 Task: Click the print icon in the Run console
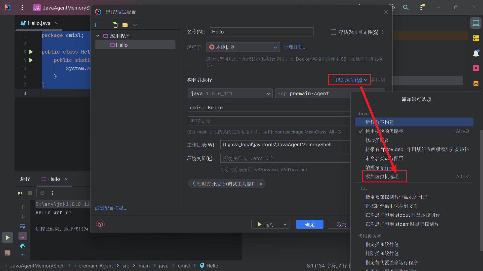click(23, 246)
